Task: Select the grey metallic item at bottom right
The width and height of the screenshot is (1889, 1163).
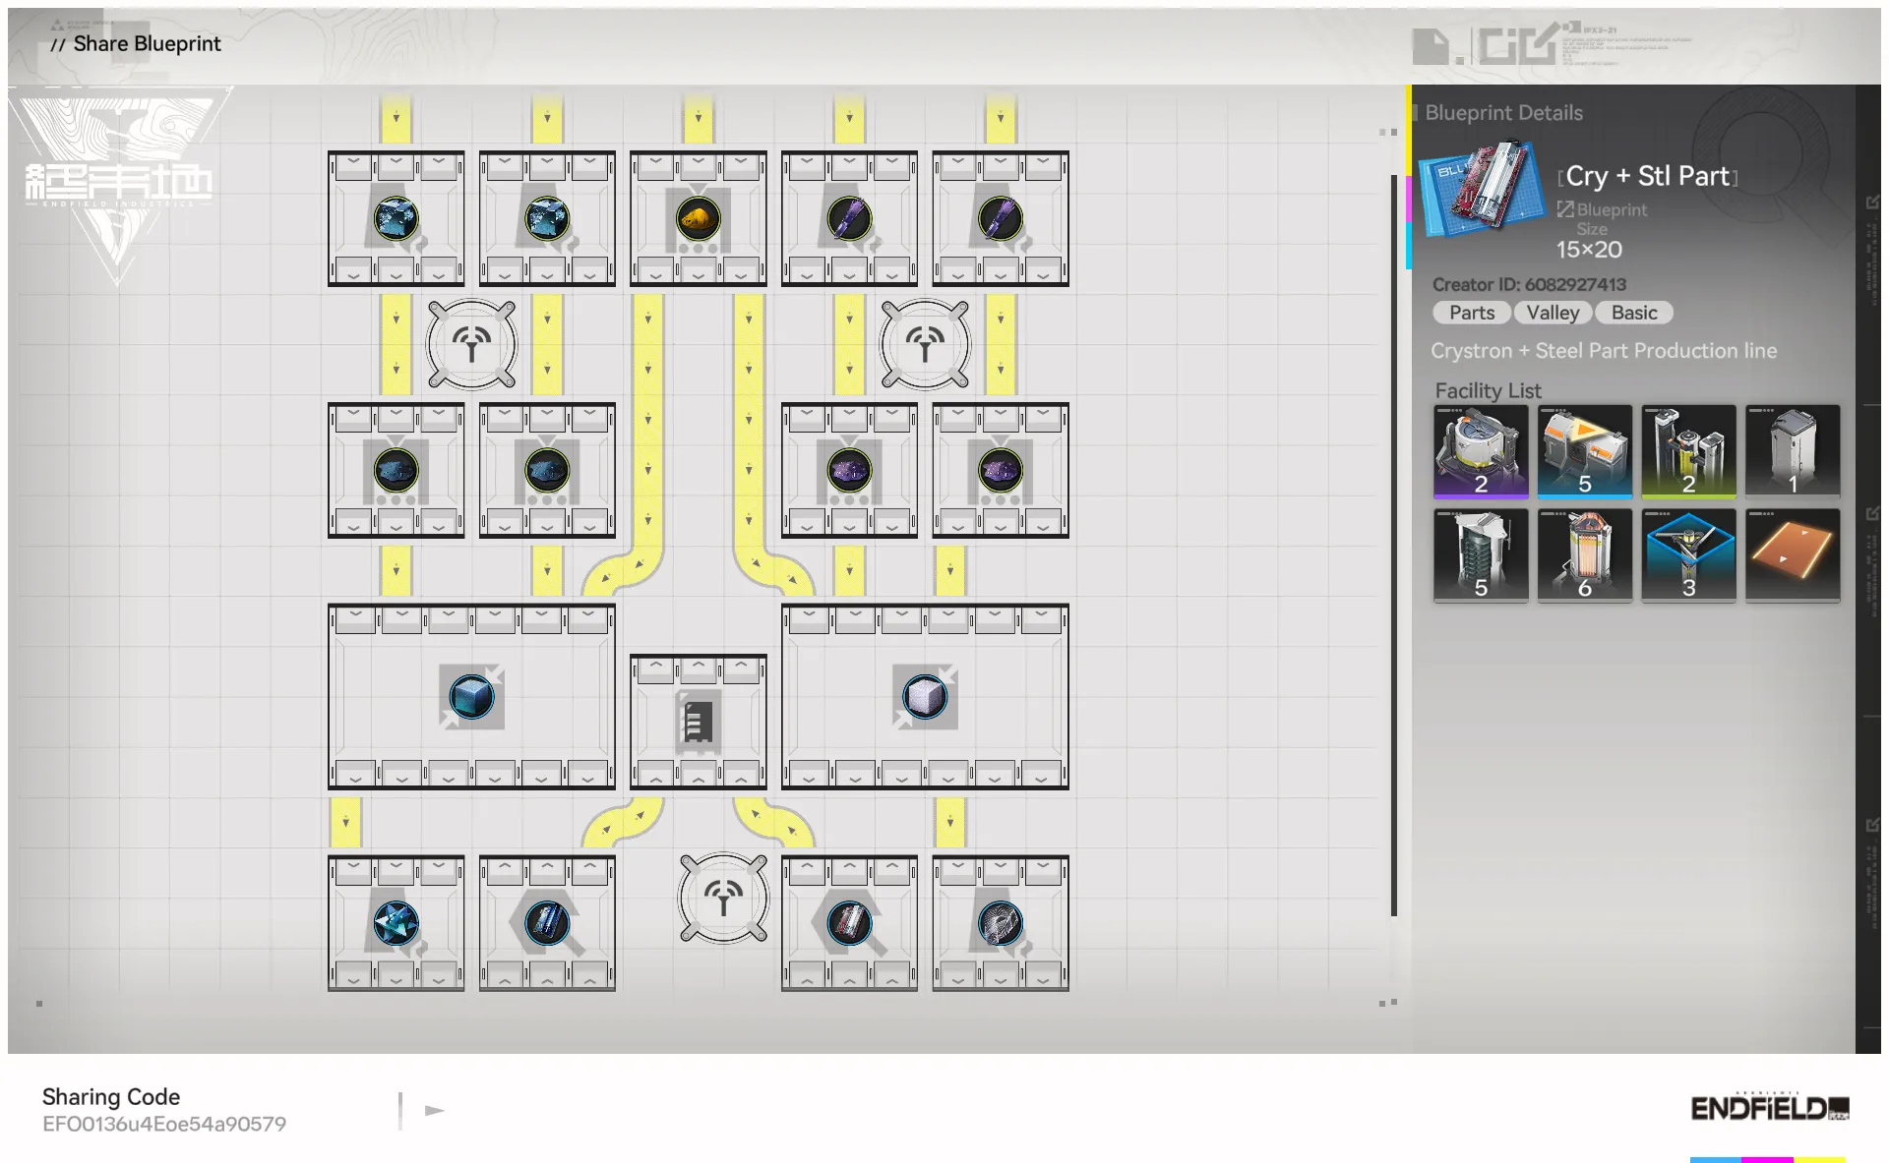Action: click(1001, 924)
